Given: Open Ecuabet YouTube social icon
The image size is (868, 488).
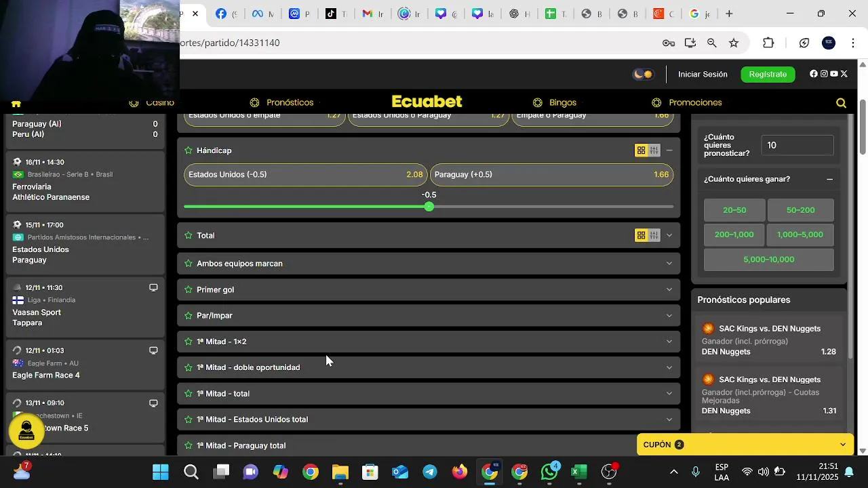Looking at the screenshot, I should (x=834, y=74).
